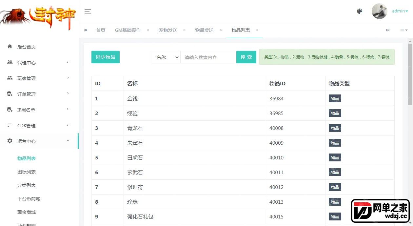Expand the 玩家管理 menu chevron
The height and width of the screenshot is (226, 413).
68,78
